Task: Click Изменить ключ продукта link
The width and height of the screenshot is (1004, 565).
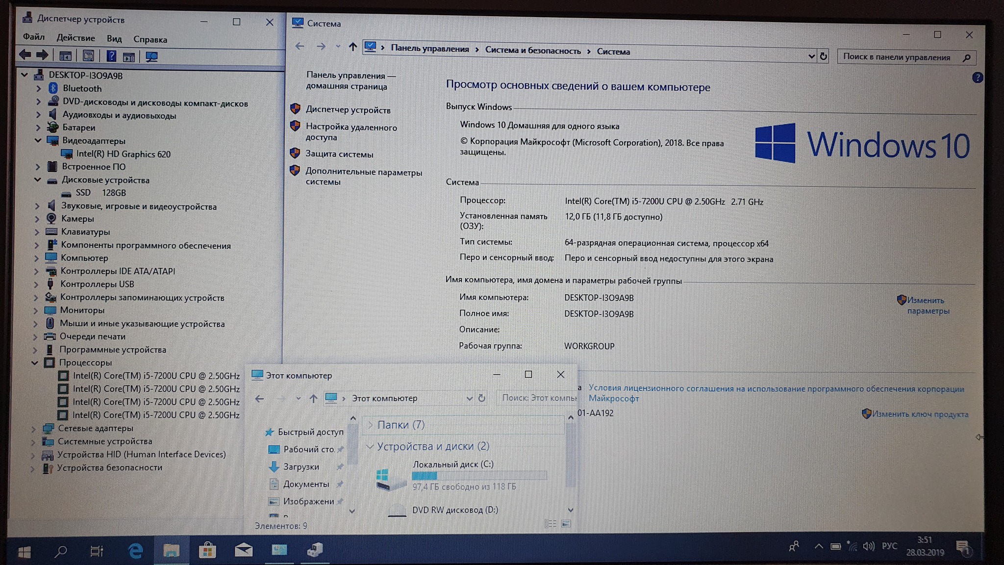Action: [920, 414]
